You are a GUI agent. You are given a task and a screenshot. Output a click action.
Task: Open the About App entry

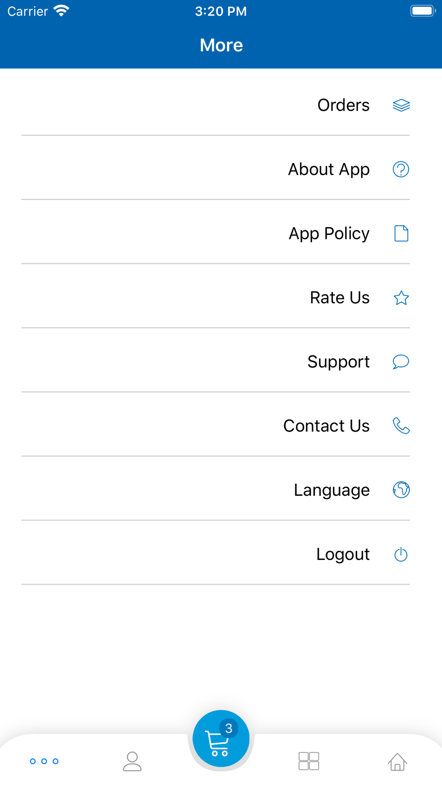click(216, 169)
